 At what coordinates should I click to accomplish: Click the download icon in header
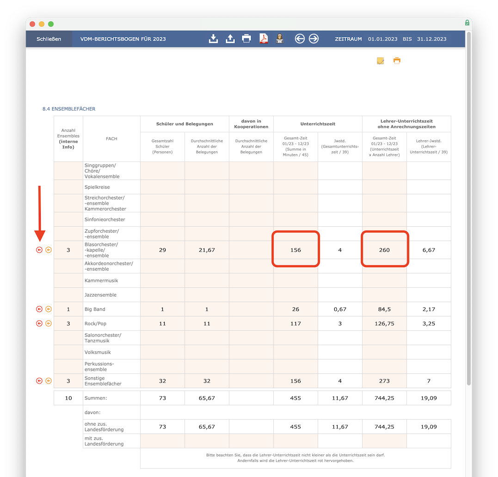pyautogui.click(x=213, y=39)
